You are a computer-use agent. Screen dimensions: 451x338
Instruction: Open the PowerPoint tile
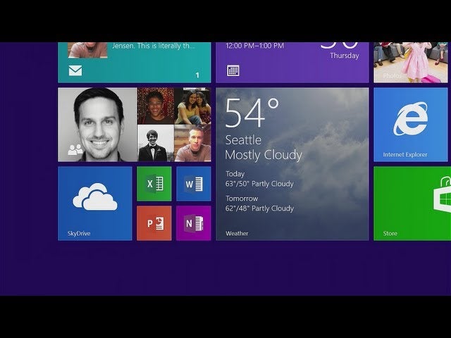point(154,223)
